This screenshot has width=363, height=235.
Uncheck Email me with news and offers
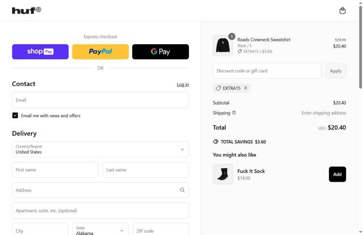(x=15, y=116)
